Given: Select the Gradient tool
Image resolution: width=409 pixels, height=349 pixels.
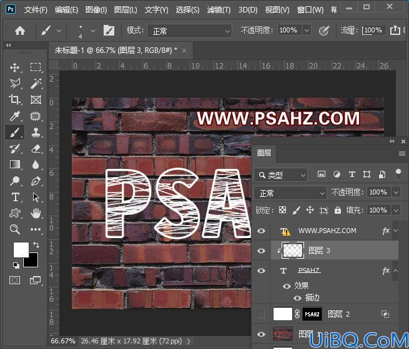Looking at the screenshot, I should 15,165.
